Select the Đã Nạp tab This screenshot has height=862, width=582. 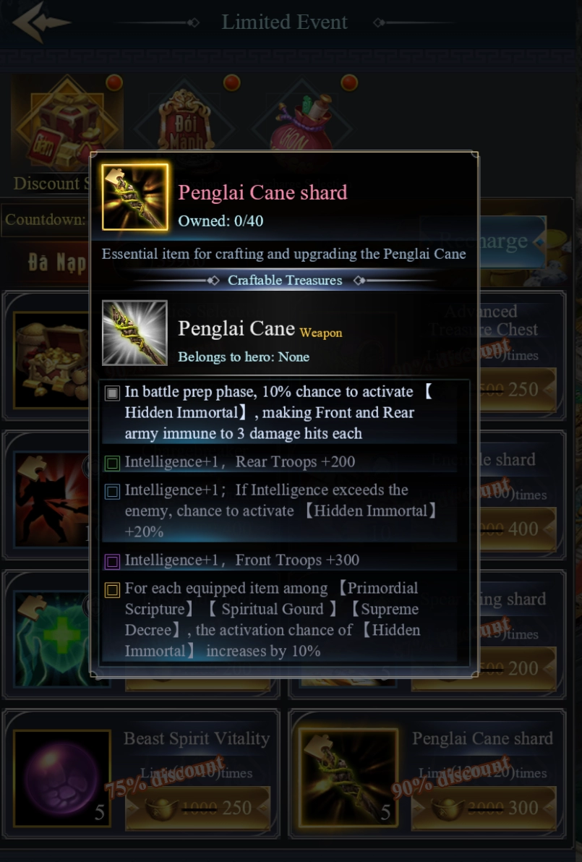[57, 263]
